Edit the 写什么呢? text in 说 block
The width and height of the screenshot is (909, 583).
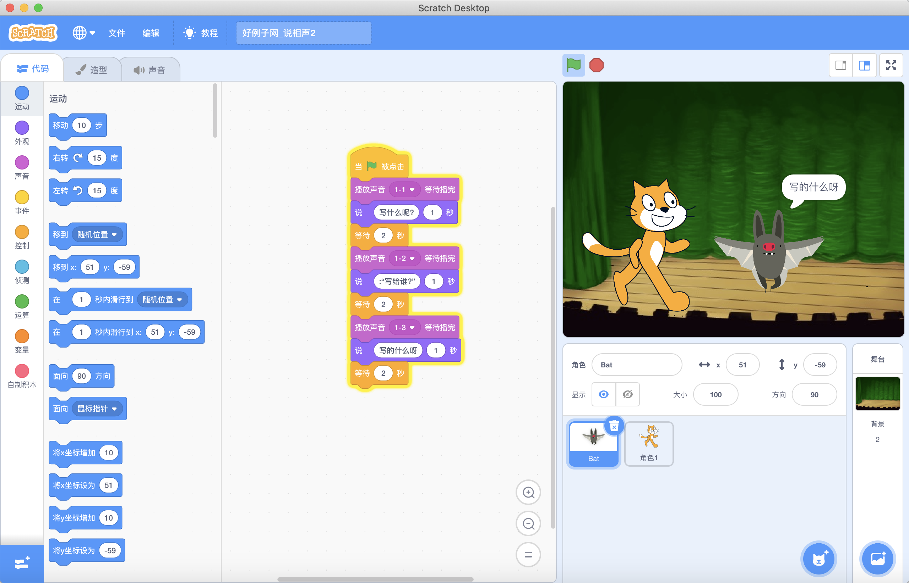[397, 212]
